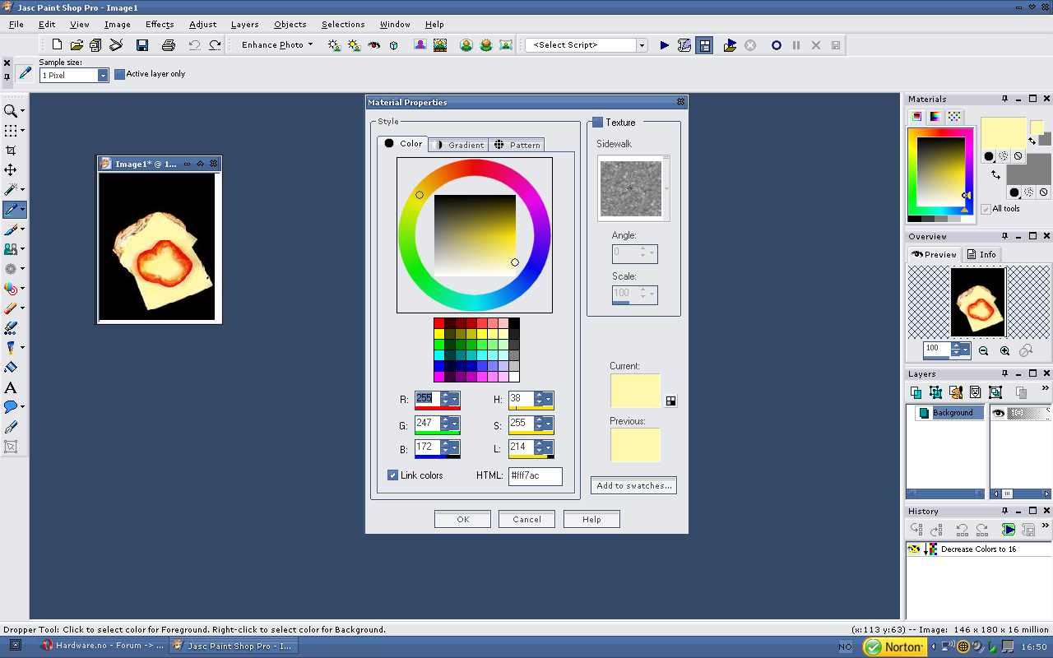Click the New file icon

[x=57, y=45]
